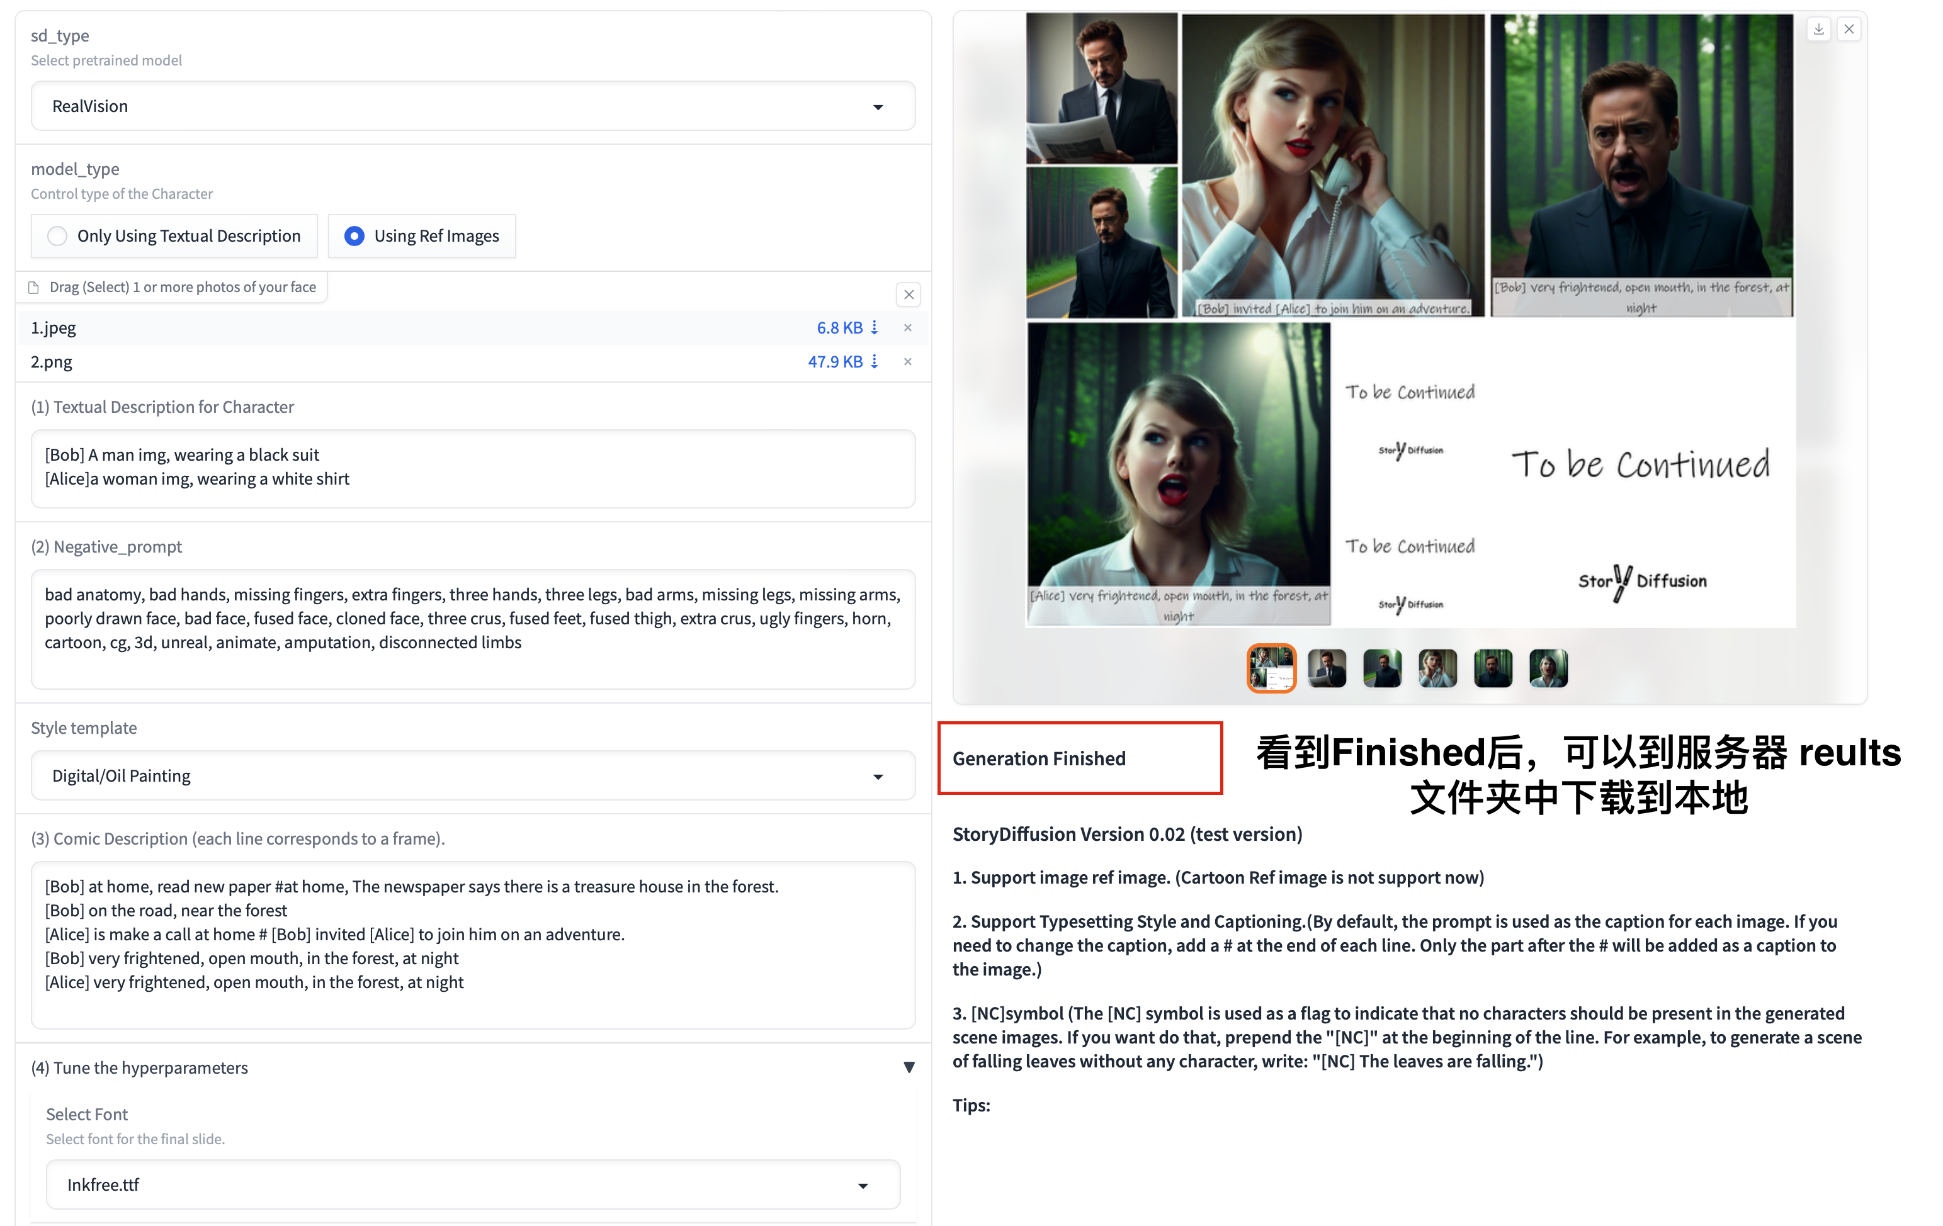Remove the 2.png file

(908, 361)
